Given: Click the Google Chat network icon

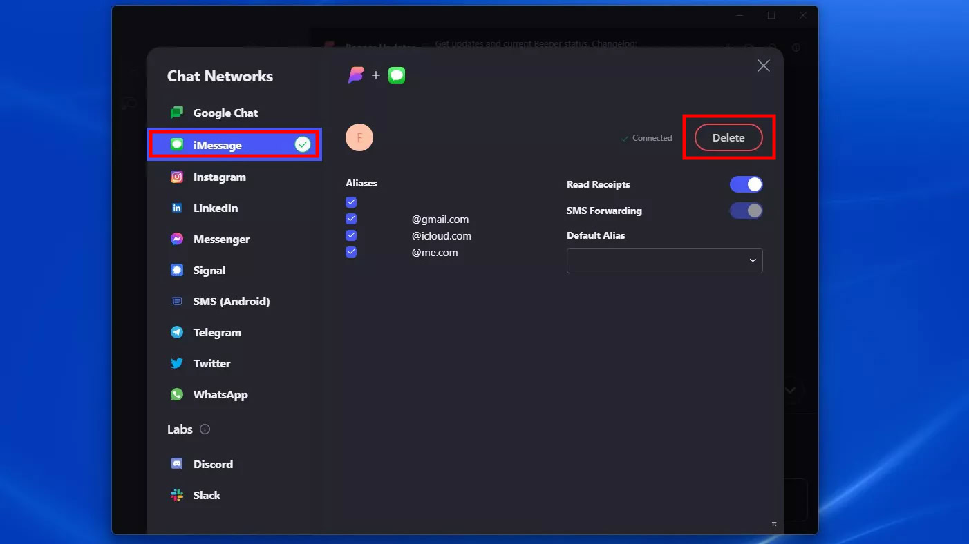Looking at the screenshot, I should click(177, 113).
